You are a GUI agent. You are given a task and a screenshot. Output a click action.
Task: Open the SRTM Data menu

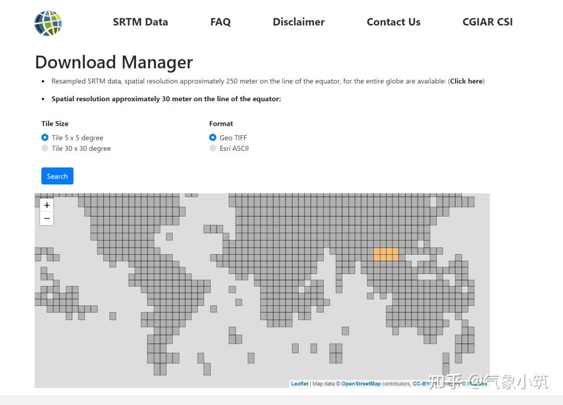(140, 22)
